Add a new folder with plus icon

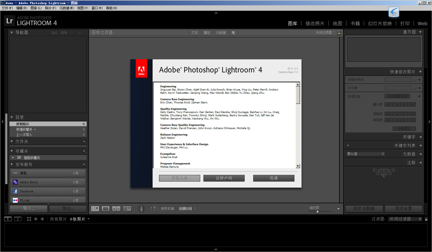coord(84,141)
